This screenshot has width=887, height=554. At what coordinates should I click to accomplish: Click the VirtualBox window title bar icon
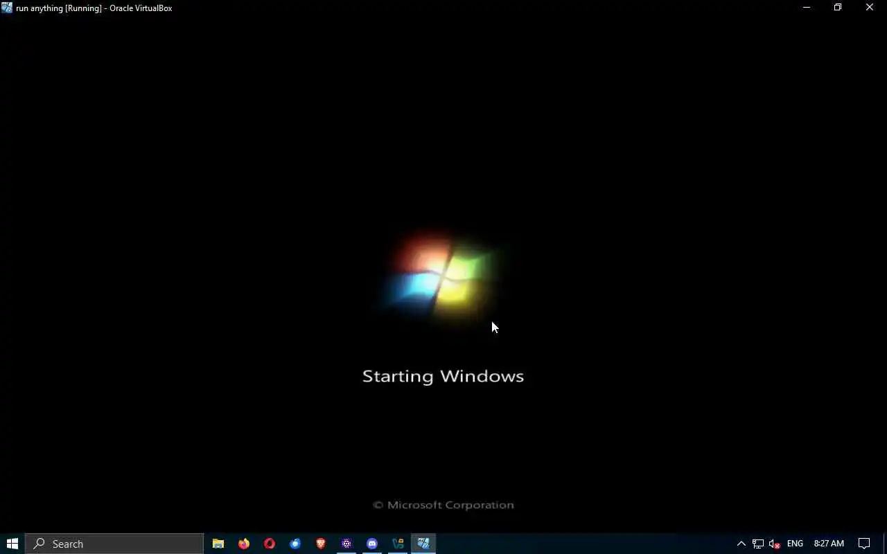point(7,8)
